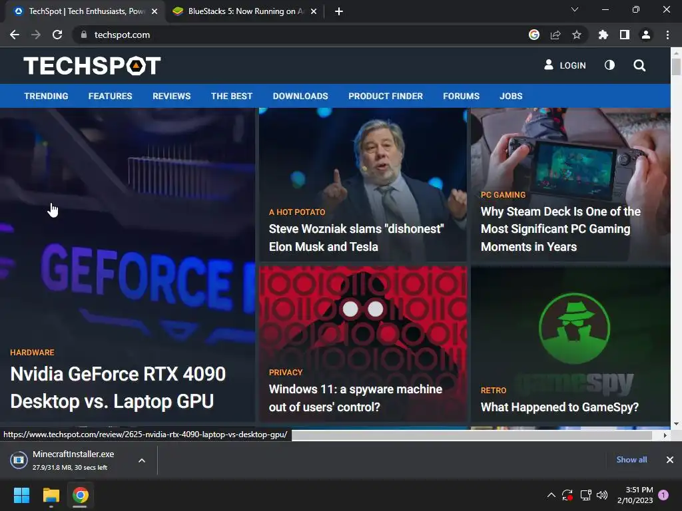Open the Chrome profile avatar

click(x=646, y=35)
